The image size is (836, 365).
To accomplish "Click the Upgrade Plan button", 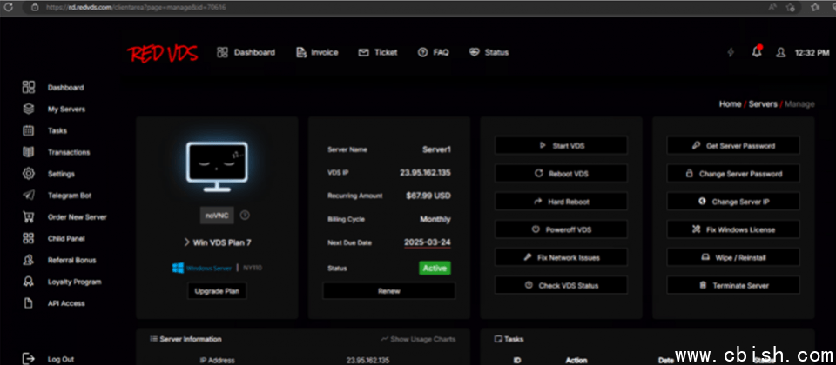I will [x=217, y=291].
